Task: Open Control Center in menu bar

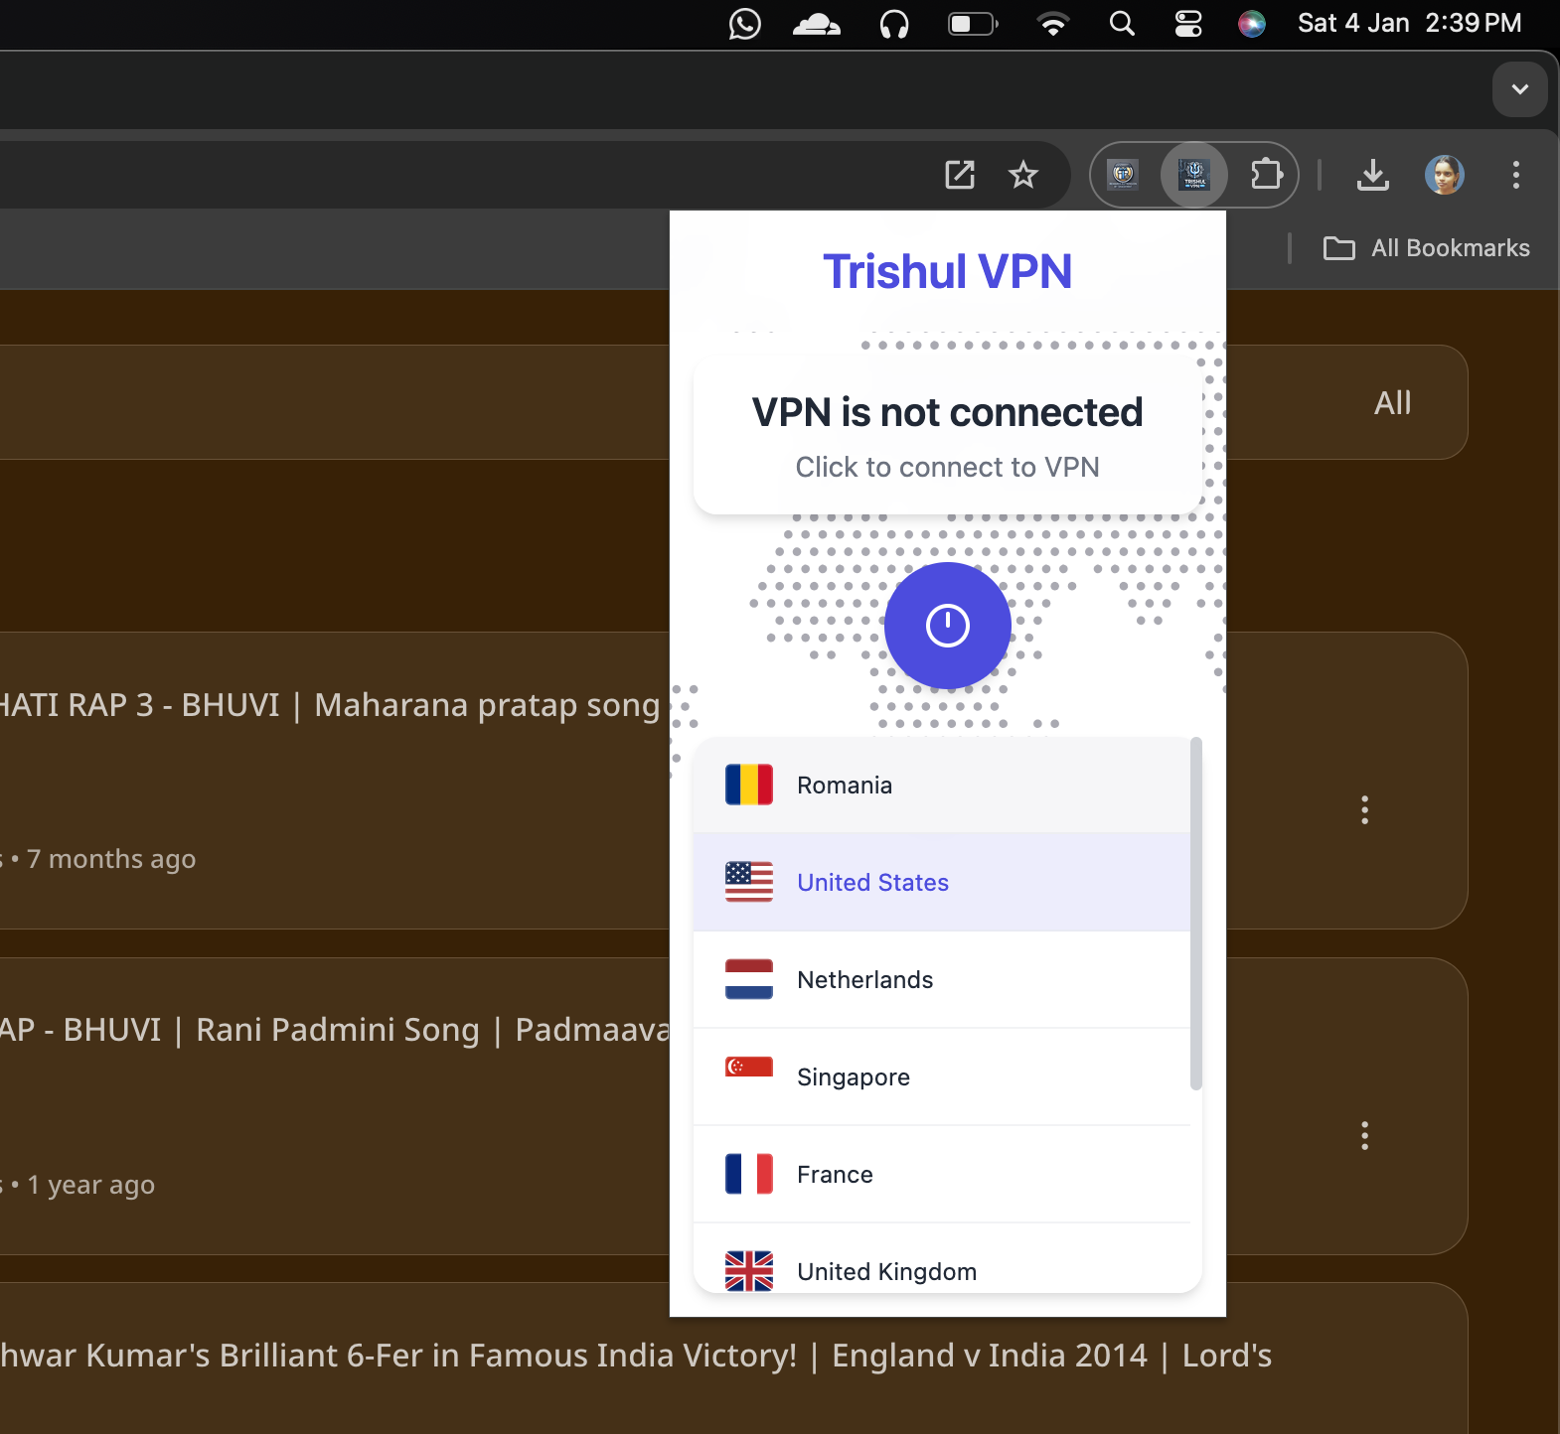Action: tap(1188, 24)
